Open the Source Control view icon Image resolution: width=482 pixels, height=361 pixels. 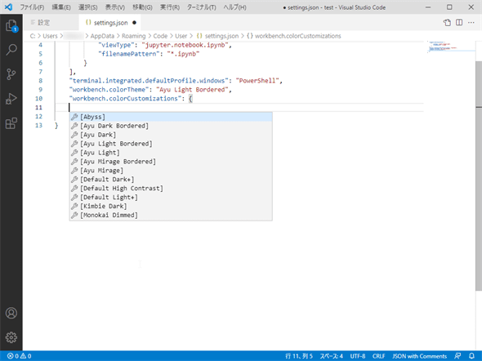pyautogui.click(x=11, y=74)
